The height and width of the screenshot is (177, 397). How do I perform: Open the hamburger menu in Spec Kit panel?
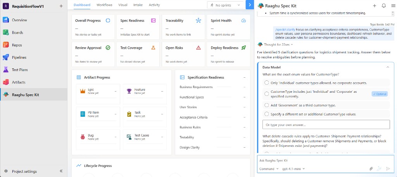coord(393,5)
